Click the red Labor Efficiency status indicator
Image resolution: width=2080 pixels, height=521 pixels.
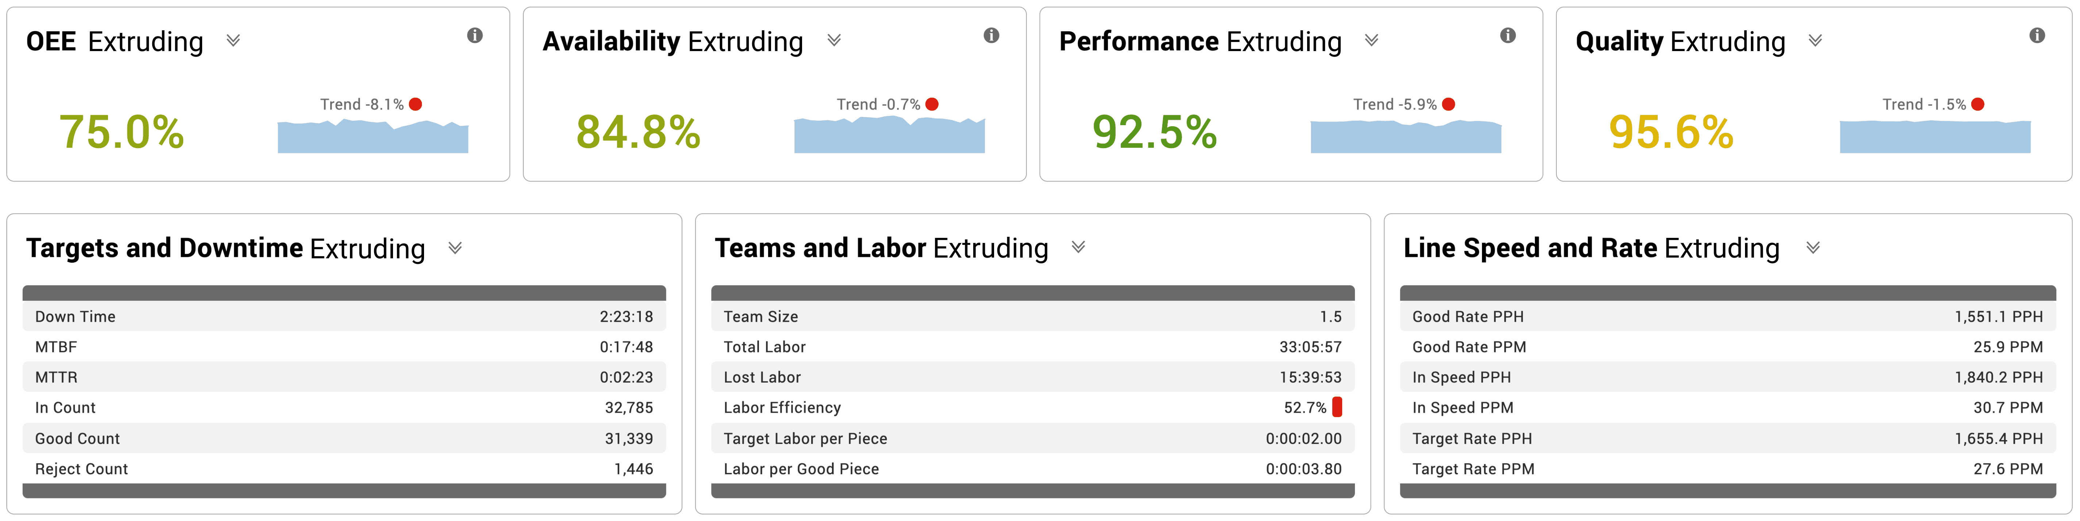click(1337, 407)
